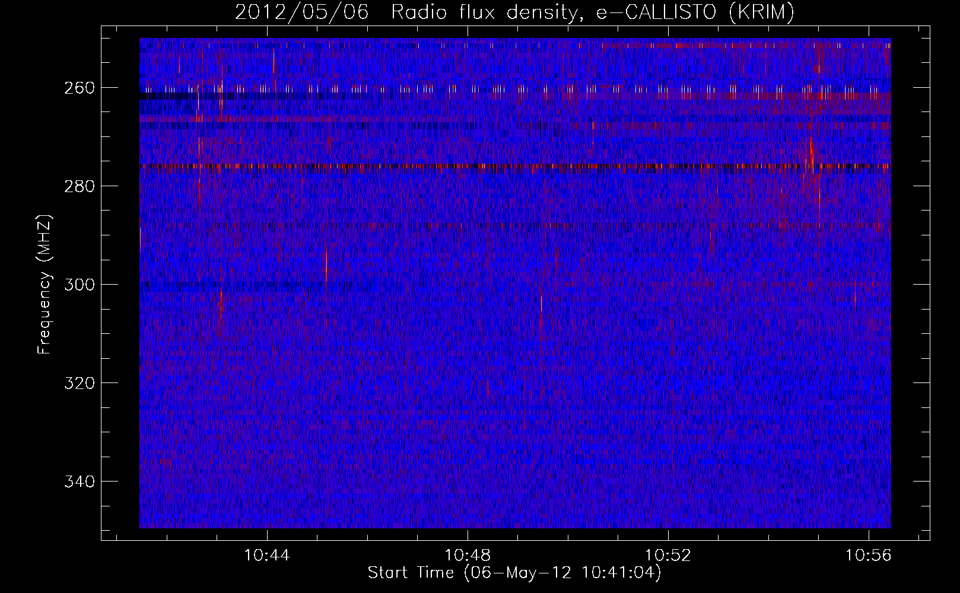
Task: Click the 280 frequency tick label
Action: [x=79, y=186]
